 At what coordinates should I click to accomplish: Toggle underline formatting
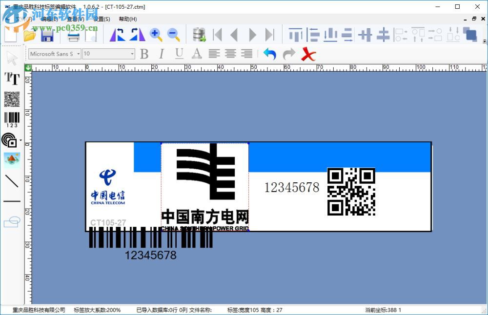(x=179, y=54)
